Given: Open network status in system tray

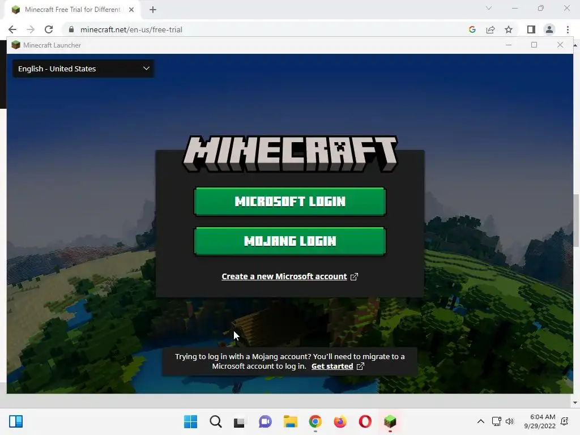Looking at the screenshot, I should coord(496,421).
